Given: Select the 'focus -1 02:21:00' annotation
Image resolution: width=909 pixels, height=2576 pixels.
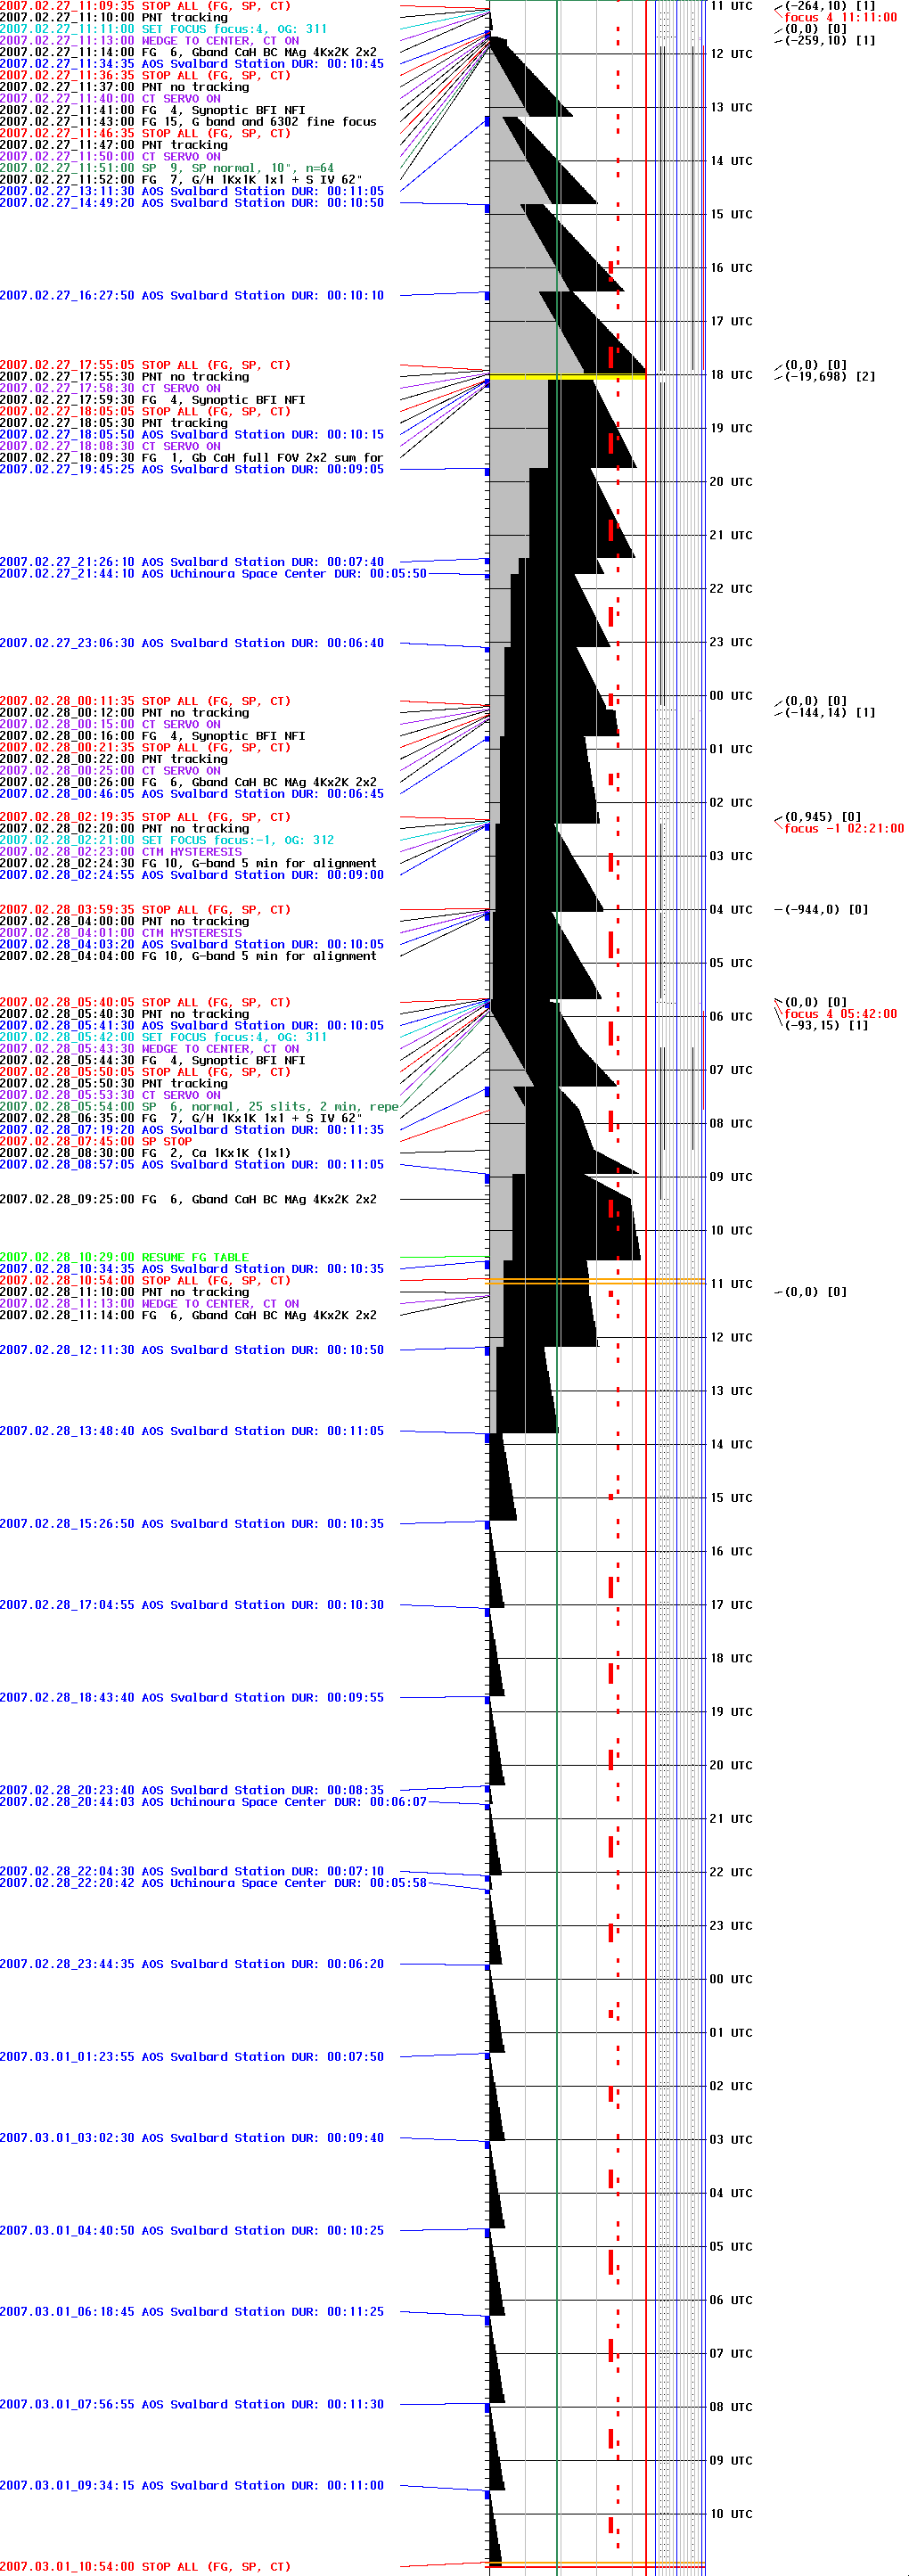Looking at the screenshot, I should tap(843, 829).
